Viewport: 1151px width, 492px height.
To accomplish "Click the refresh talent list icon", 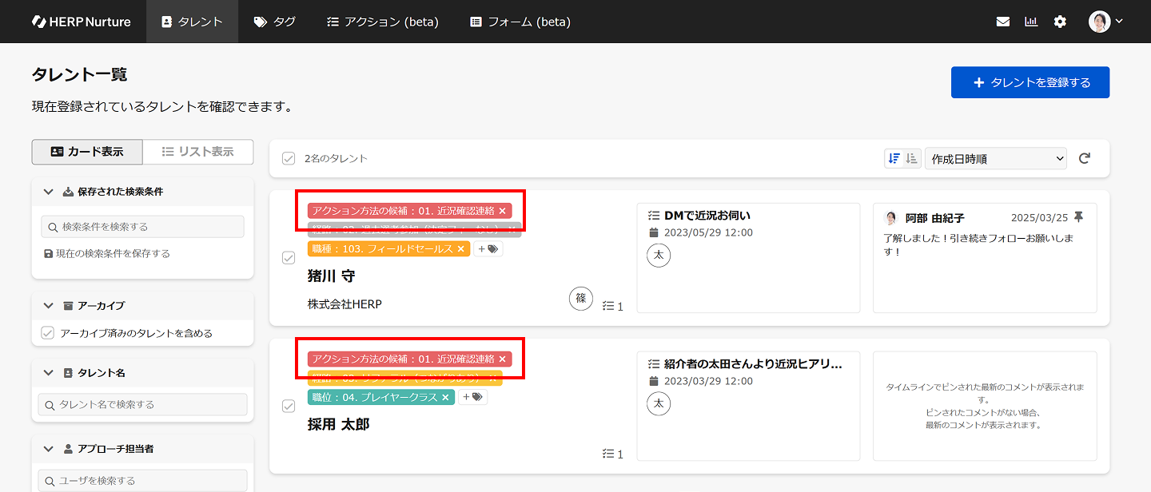I will 1085,158.
